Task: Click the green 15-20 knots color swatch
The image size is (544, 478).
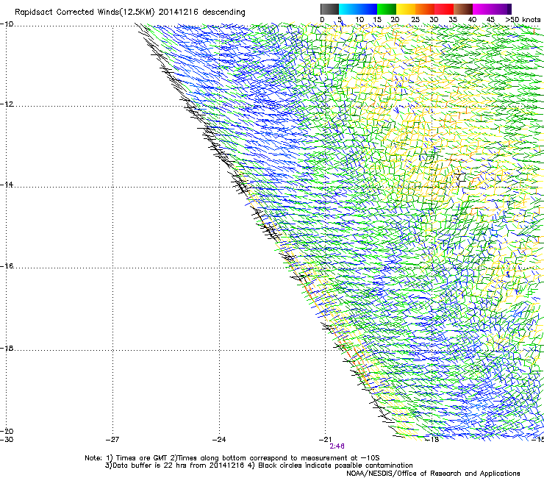Action: [387, 9]
